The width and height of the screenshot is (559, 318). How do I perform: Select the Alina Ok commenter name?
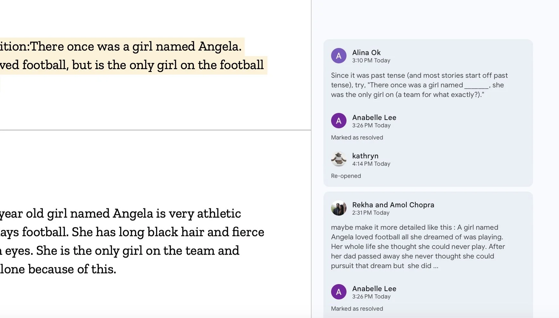366,52
